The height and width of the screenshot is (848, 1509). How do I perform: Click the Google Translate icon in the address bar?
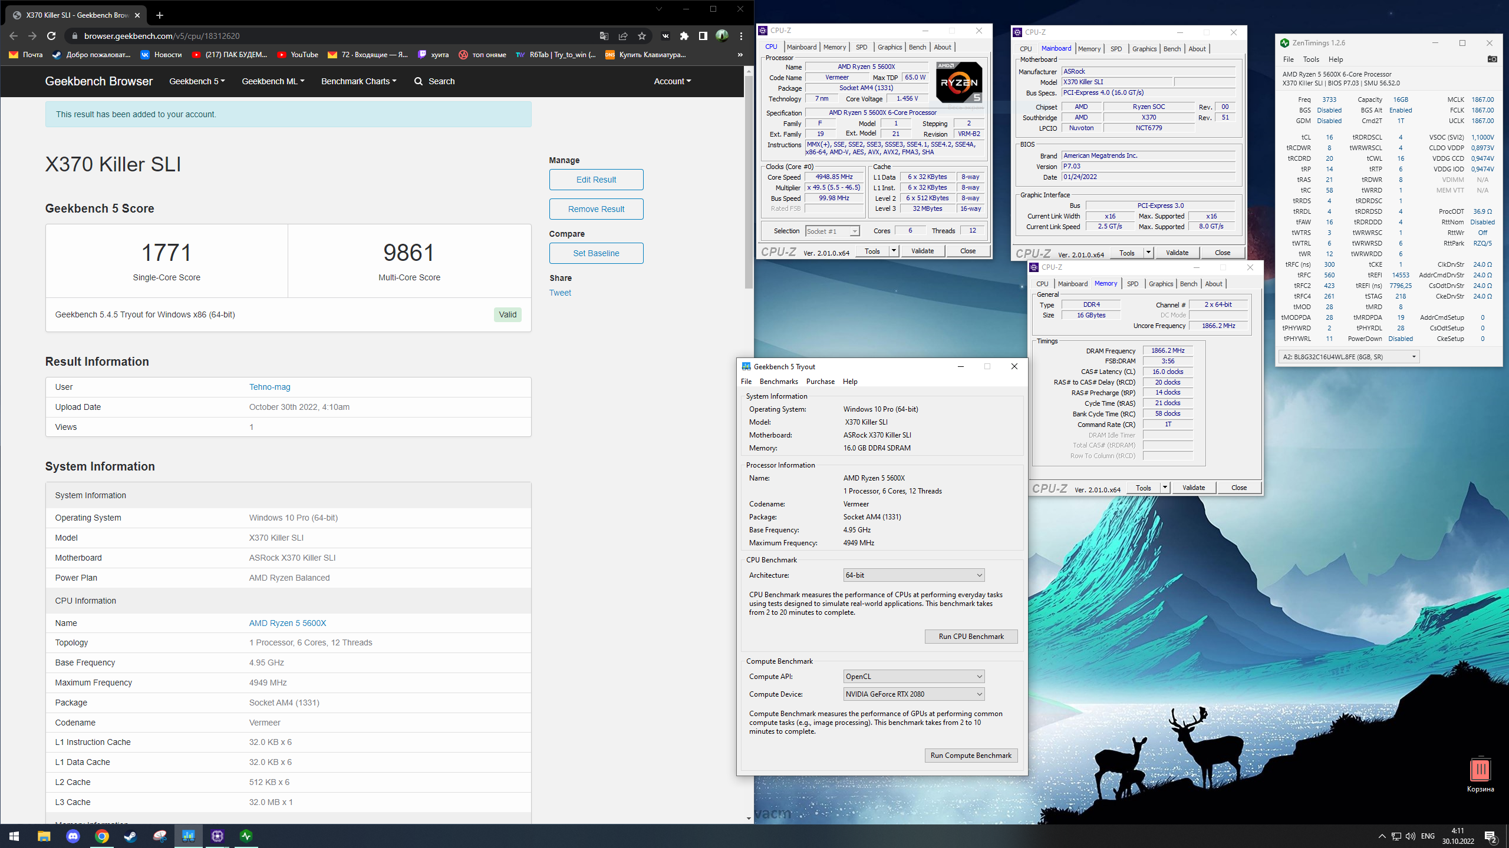pos(604,36)
